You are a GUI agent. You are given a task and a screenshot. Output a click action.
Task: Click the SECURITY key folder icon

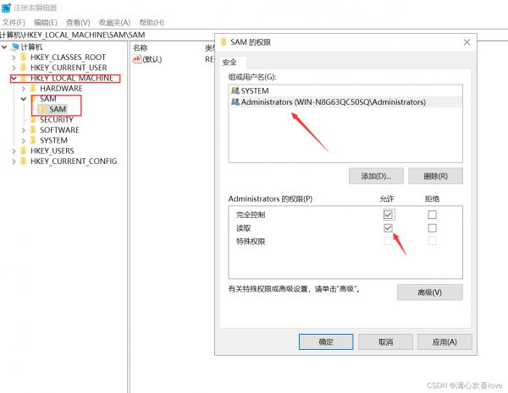(x=34, y=120)
